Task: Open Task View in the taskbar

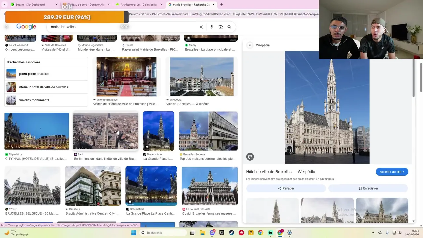Action: click(192, 233)
